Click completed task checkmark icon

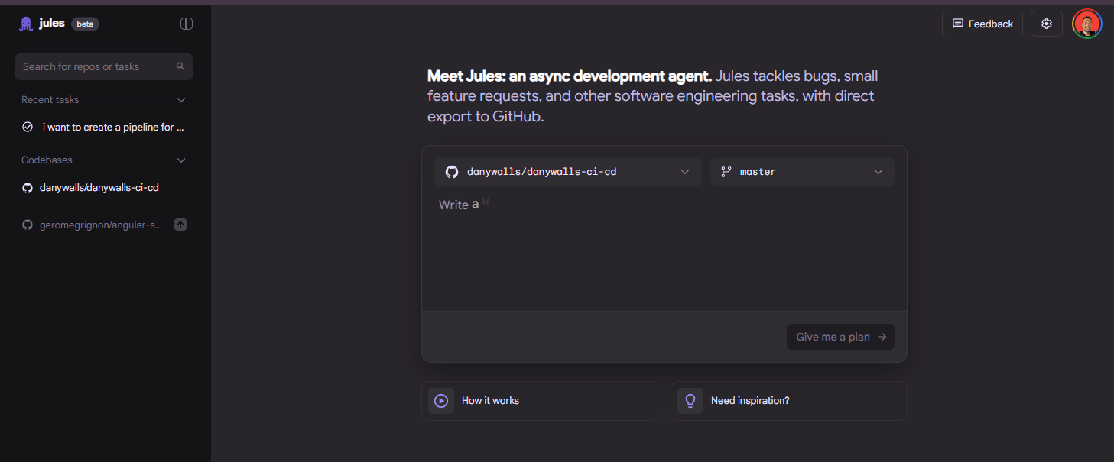(x=28, y=127)
